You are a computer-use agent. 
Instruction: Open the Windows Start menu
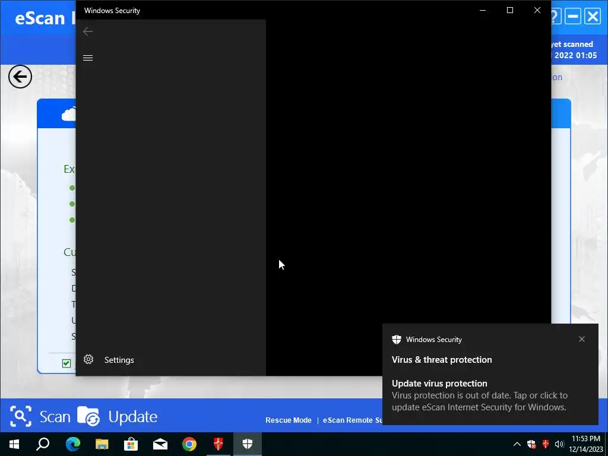tap(14, 444)
